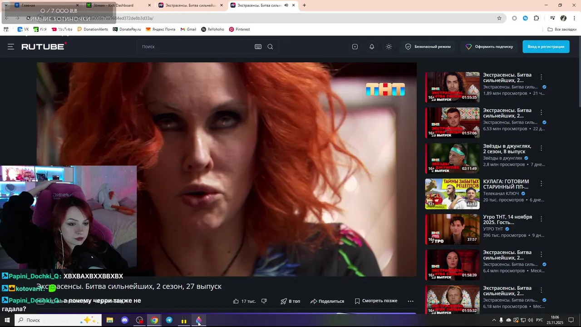Switch the РУС keyboard language indicator

pos(539,320)
